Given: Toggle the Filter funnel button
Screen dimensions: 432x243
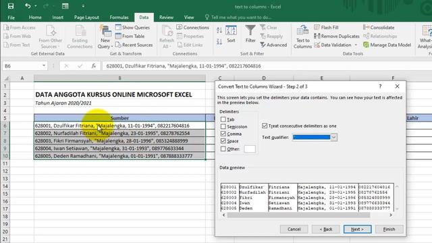Looking at the screenshot, I should 250,34.
